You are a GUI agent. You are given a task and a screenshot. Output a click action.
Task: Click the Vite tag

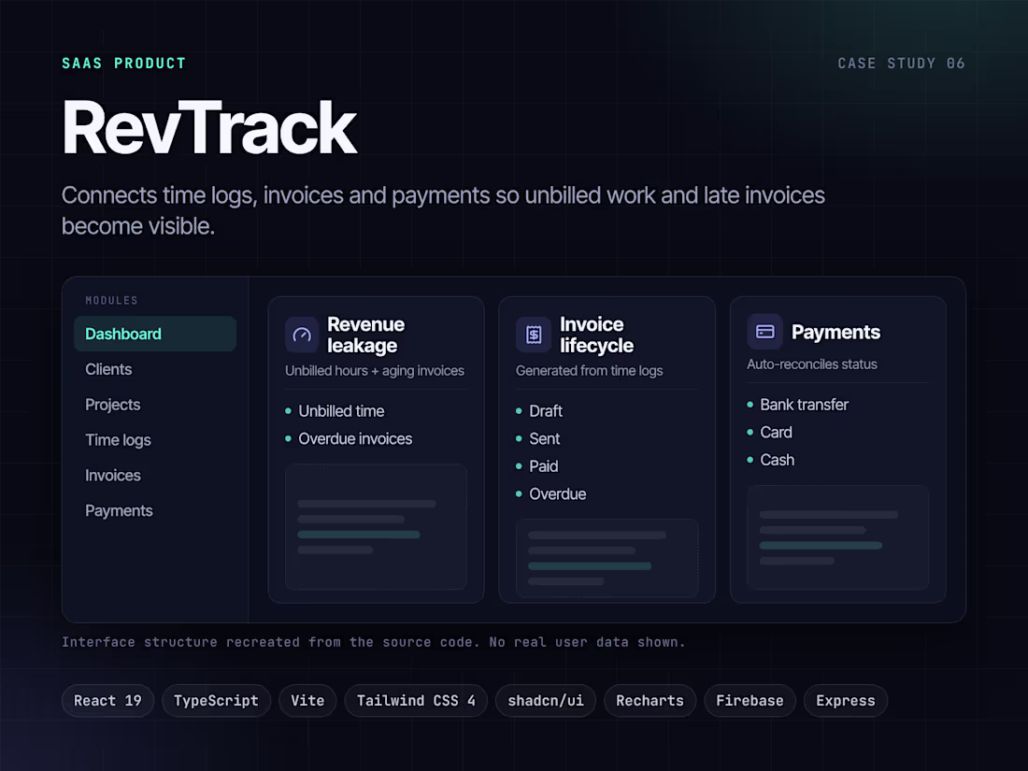[307, 701]
